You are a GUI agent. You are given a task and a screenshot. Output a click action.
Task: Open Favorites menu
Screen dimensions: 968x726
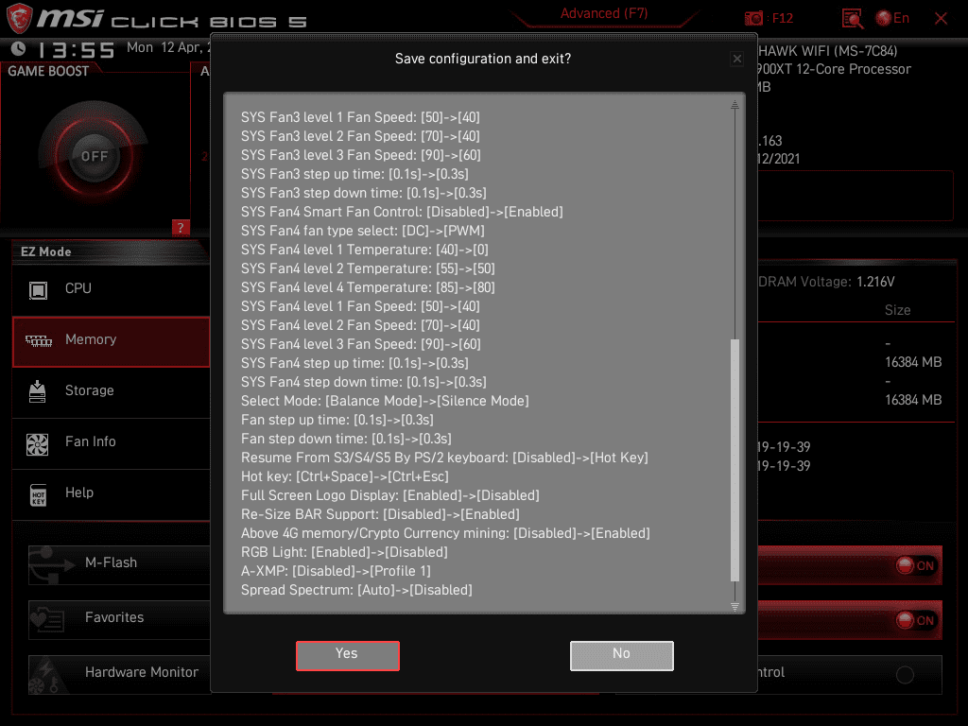[x=120, y=620]
